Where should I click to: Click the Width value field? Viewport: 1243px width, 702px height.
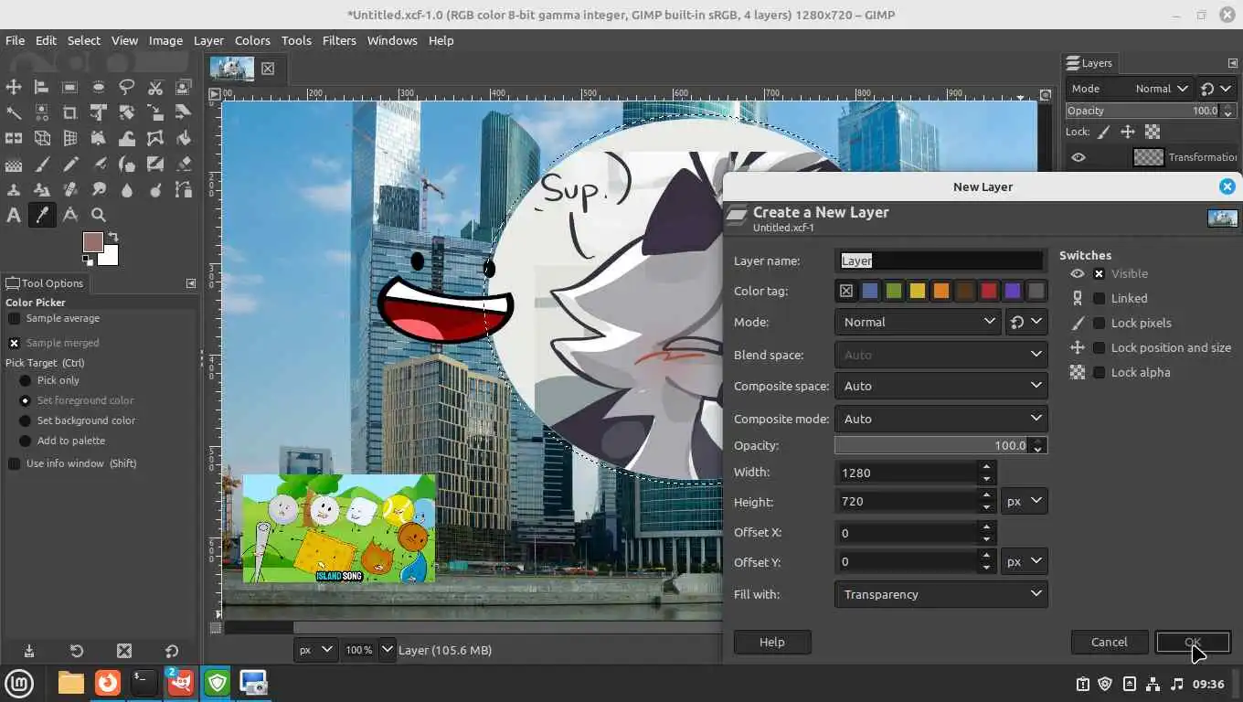point(907,473)
